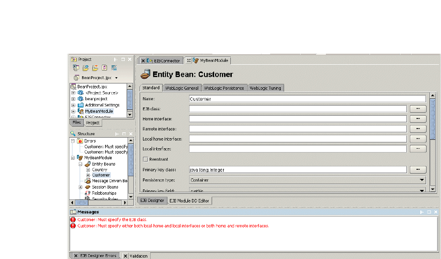
Task: Collapse the Entity Beans tree node
Action: pos(81,164)
